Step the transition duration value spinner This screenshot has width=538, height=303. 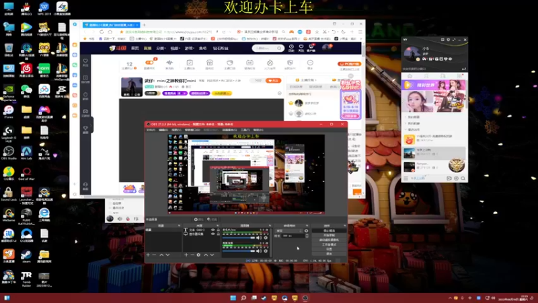tap(307, 236)
